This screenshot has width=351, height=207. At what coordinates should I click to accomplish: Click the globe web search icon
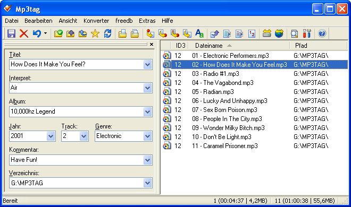(279, 34)
